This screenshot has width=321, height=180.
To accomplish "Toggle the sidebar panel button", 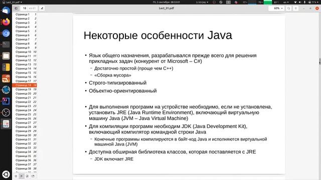I will (x=16, y=8).
